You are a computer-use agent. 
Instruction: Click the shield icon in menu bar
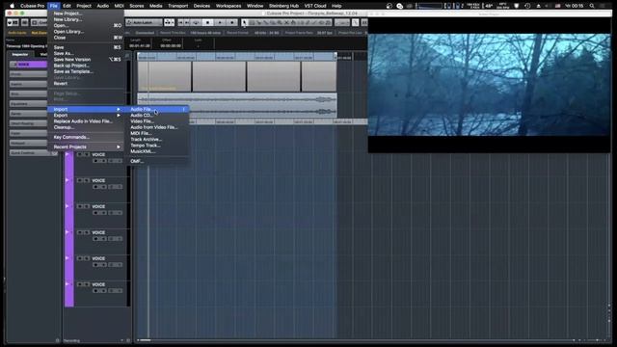point(517,6)
